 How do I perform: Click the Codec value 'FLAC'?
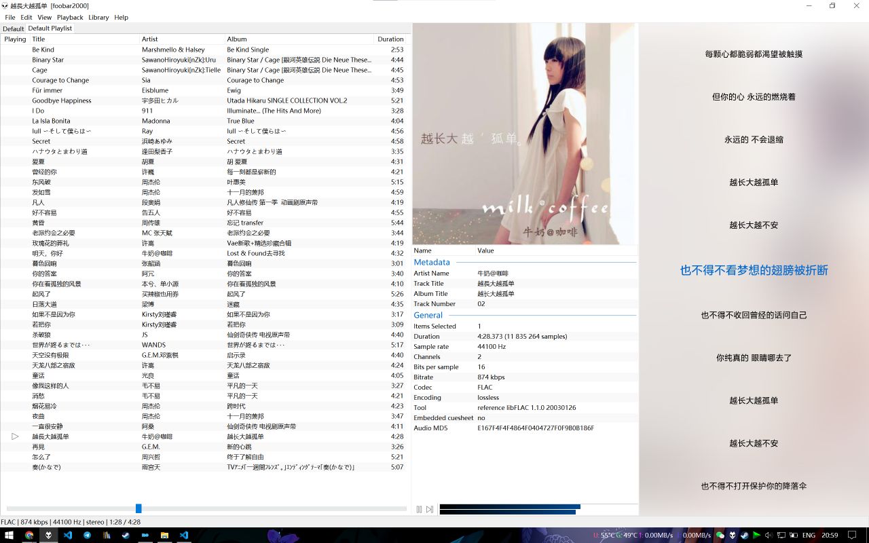coord(485,387)
